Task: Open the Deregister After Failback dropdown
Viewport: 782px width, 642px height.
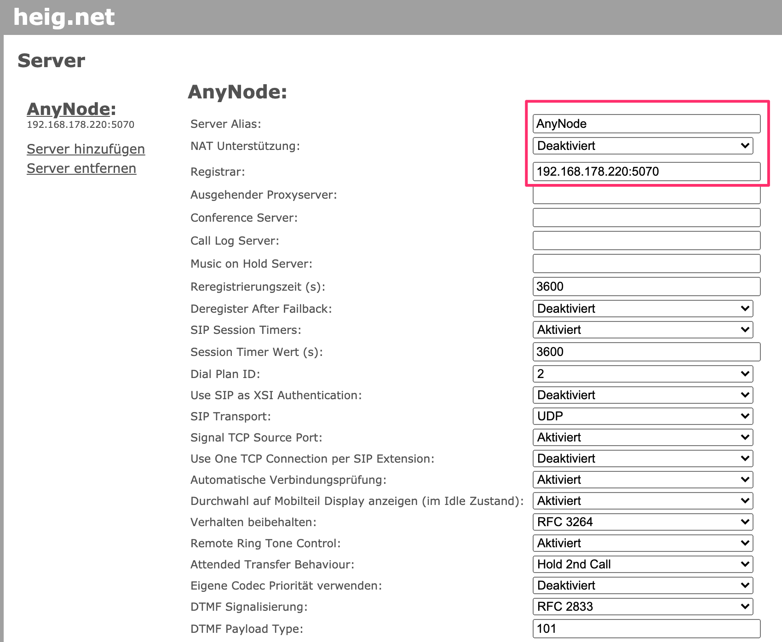Action: [x=643, y=309]
